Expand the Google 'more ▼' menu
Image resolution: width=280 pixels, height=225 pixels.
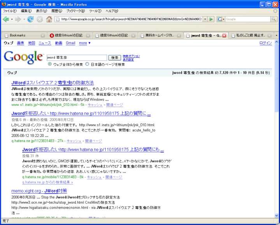(x=85, y=43)
